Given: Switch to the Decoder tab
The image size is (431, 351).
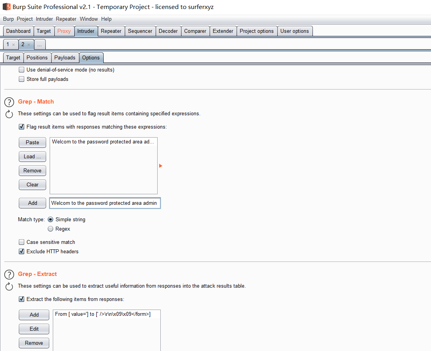Looking at the screenshot, I should (x=168, y=31).
